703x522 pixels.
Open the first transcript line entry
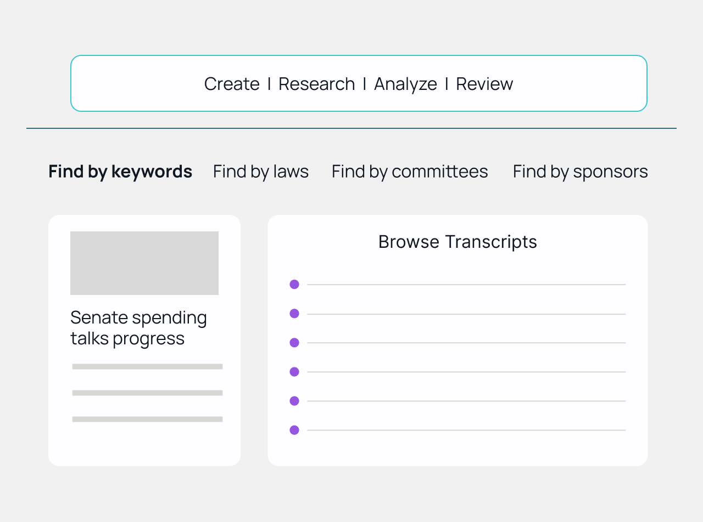coord(466,285)
